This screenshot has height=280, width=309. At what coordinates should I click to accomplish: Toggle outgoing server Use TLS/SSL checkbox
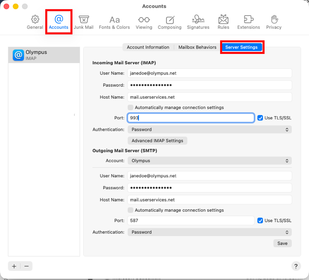[x=260, y=220]
